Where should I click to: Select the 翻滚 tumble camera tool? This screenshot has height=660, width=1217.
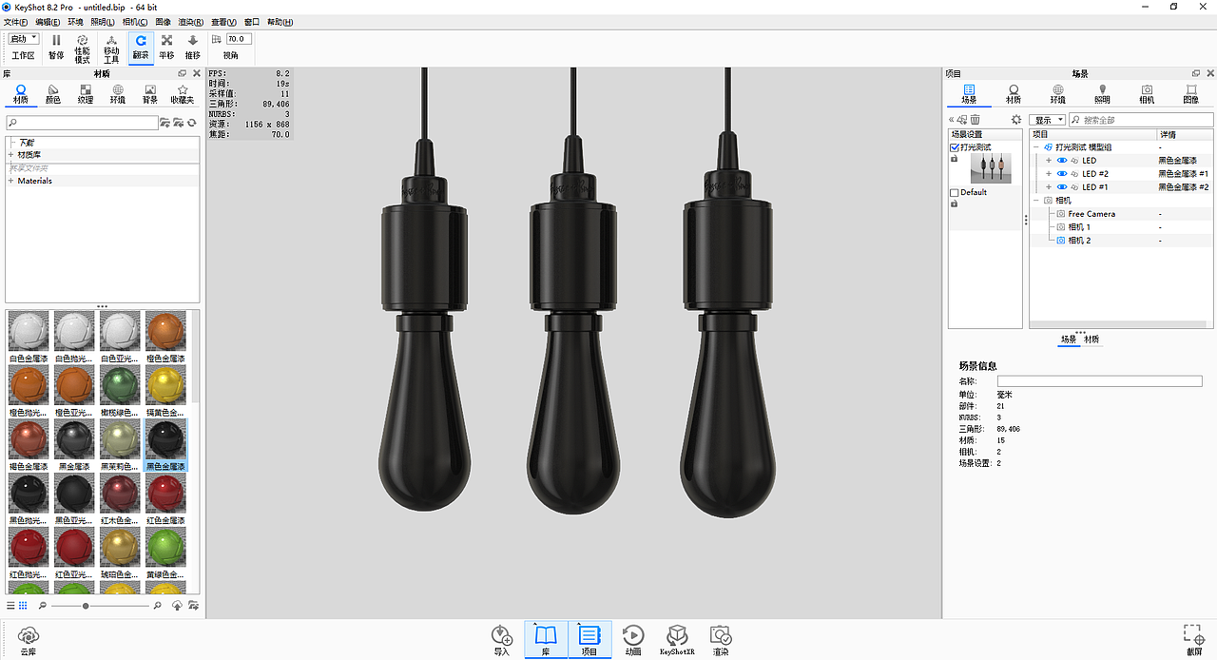(141, 47)
